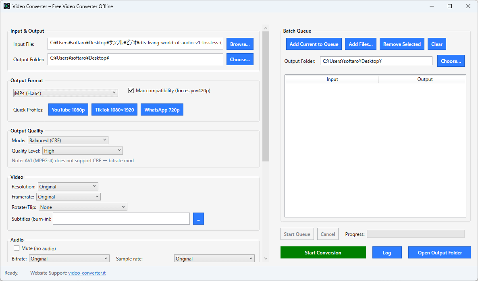Click Add Current to Queue button
Image resolution: width=478 pixels, height=281 pixels.
[x=314, y=44]
